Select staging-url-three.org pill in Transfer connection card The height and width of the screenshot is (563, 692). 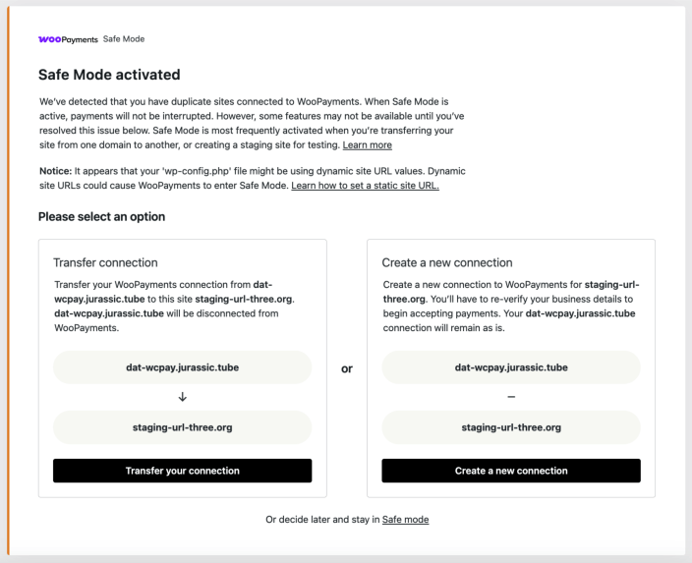(182, 427)
